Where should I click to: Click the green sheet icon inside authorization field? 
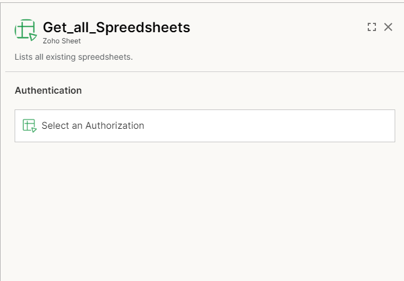click(30, 126)
